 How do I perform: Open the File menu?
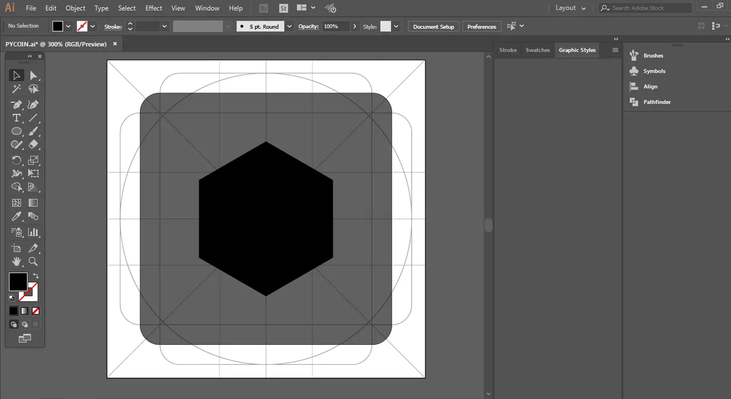tap(31, 8)
